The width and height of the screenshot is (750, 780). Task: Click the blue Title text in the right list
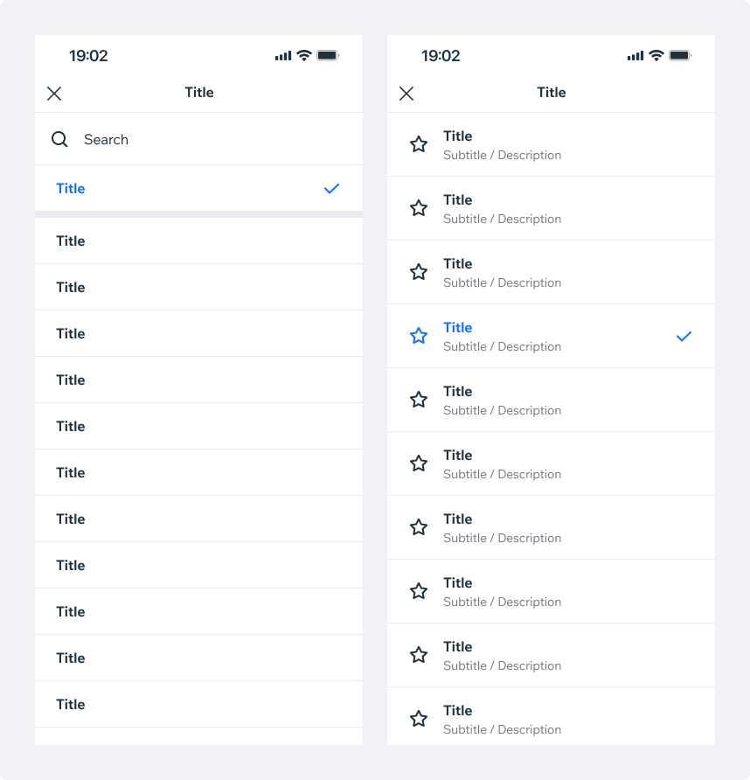coord(457,327)
